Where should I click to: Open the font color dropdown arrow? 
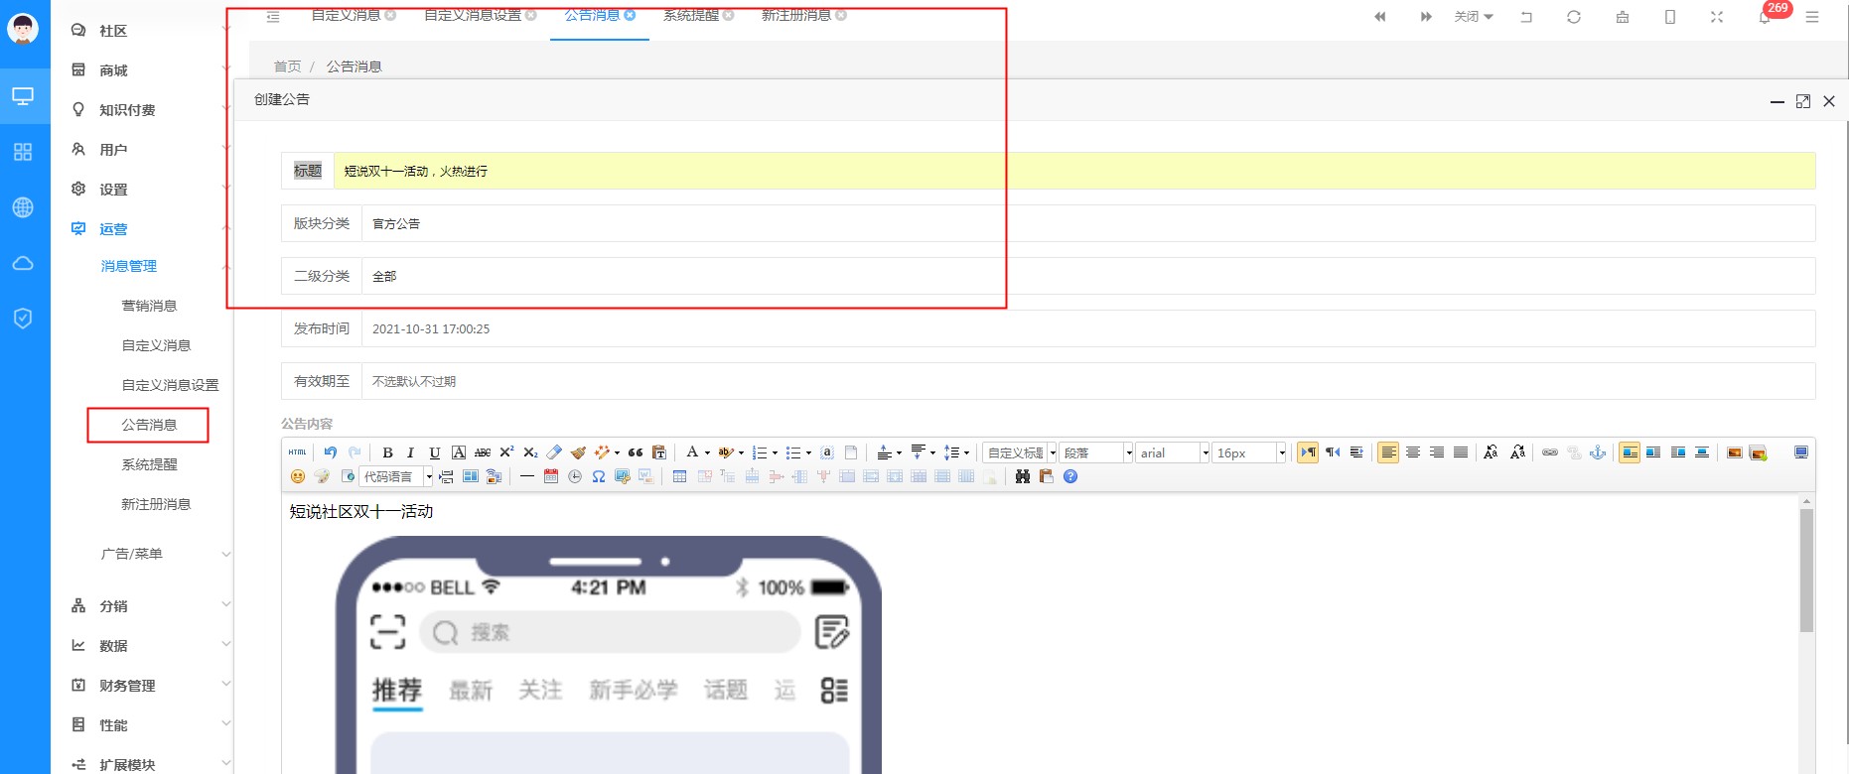click(707, 452)
